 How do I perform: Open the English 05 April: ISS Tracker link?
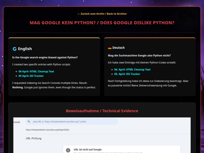point(31,76)
